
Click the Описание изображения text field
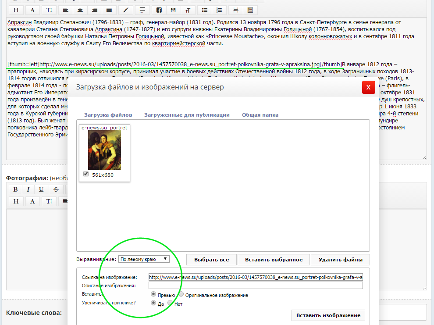coord(256,286)
